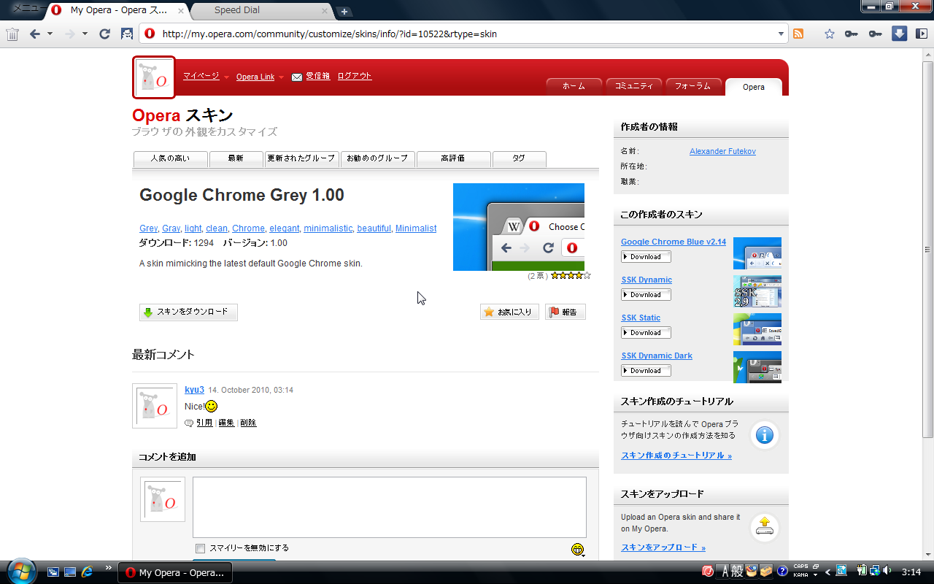Open the address bar history dropdown

pyautogui.click(x=781, y=34)
